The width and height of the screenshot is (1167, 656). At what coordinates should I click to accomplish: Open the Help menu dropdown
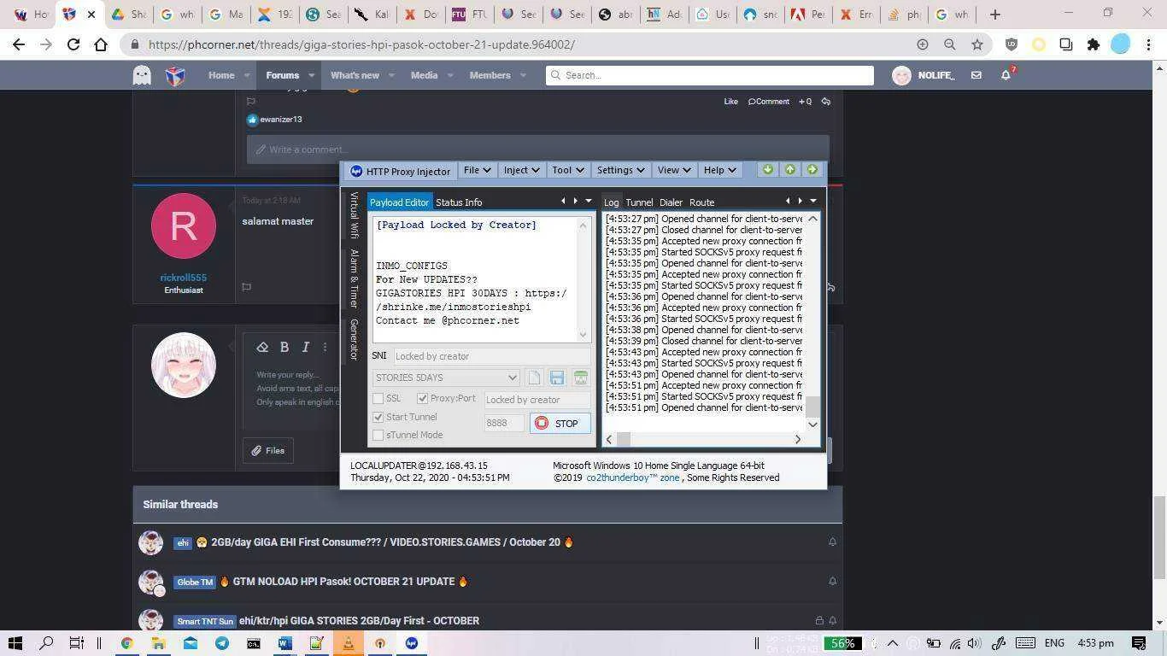(719, 170)
